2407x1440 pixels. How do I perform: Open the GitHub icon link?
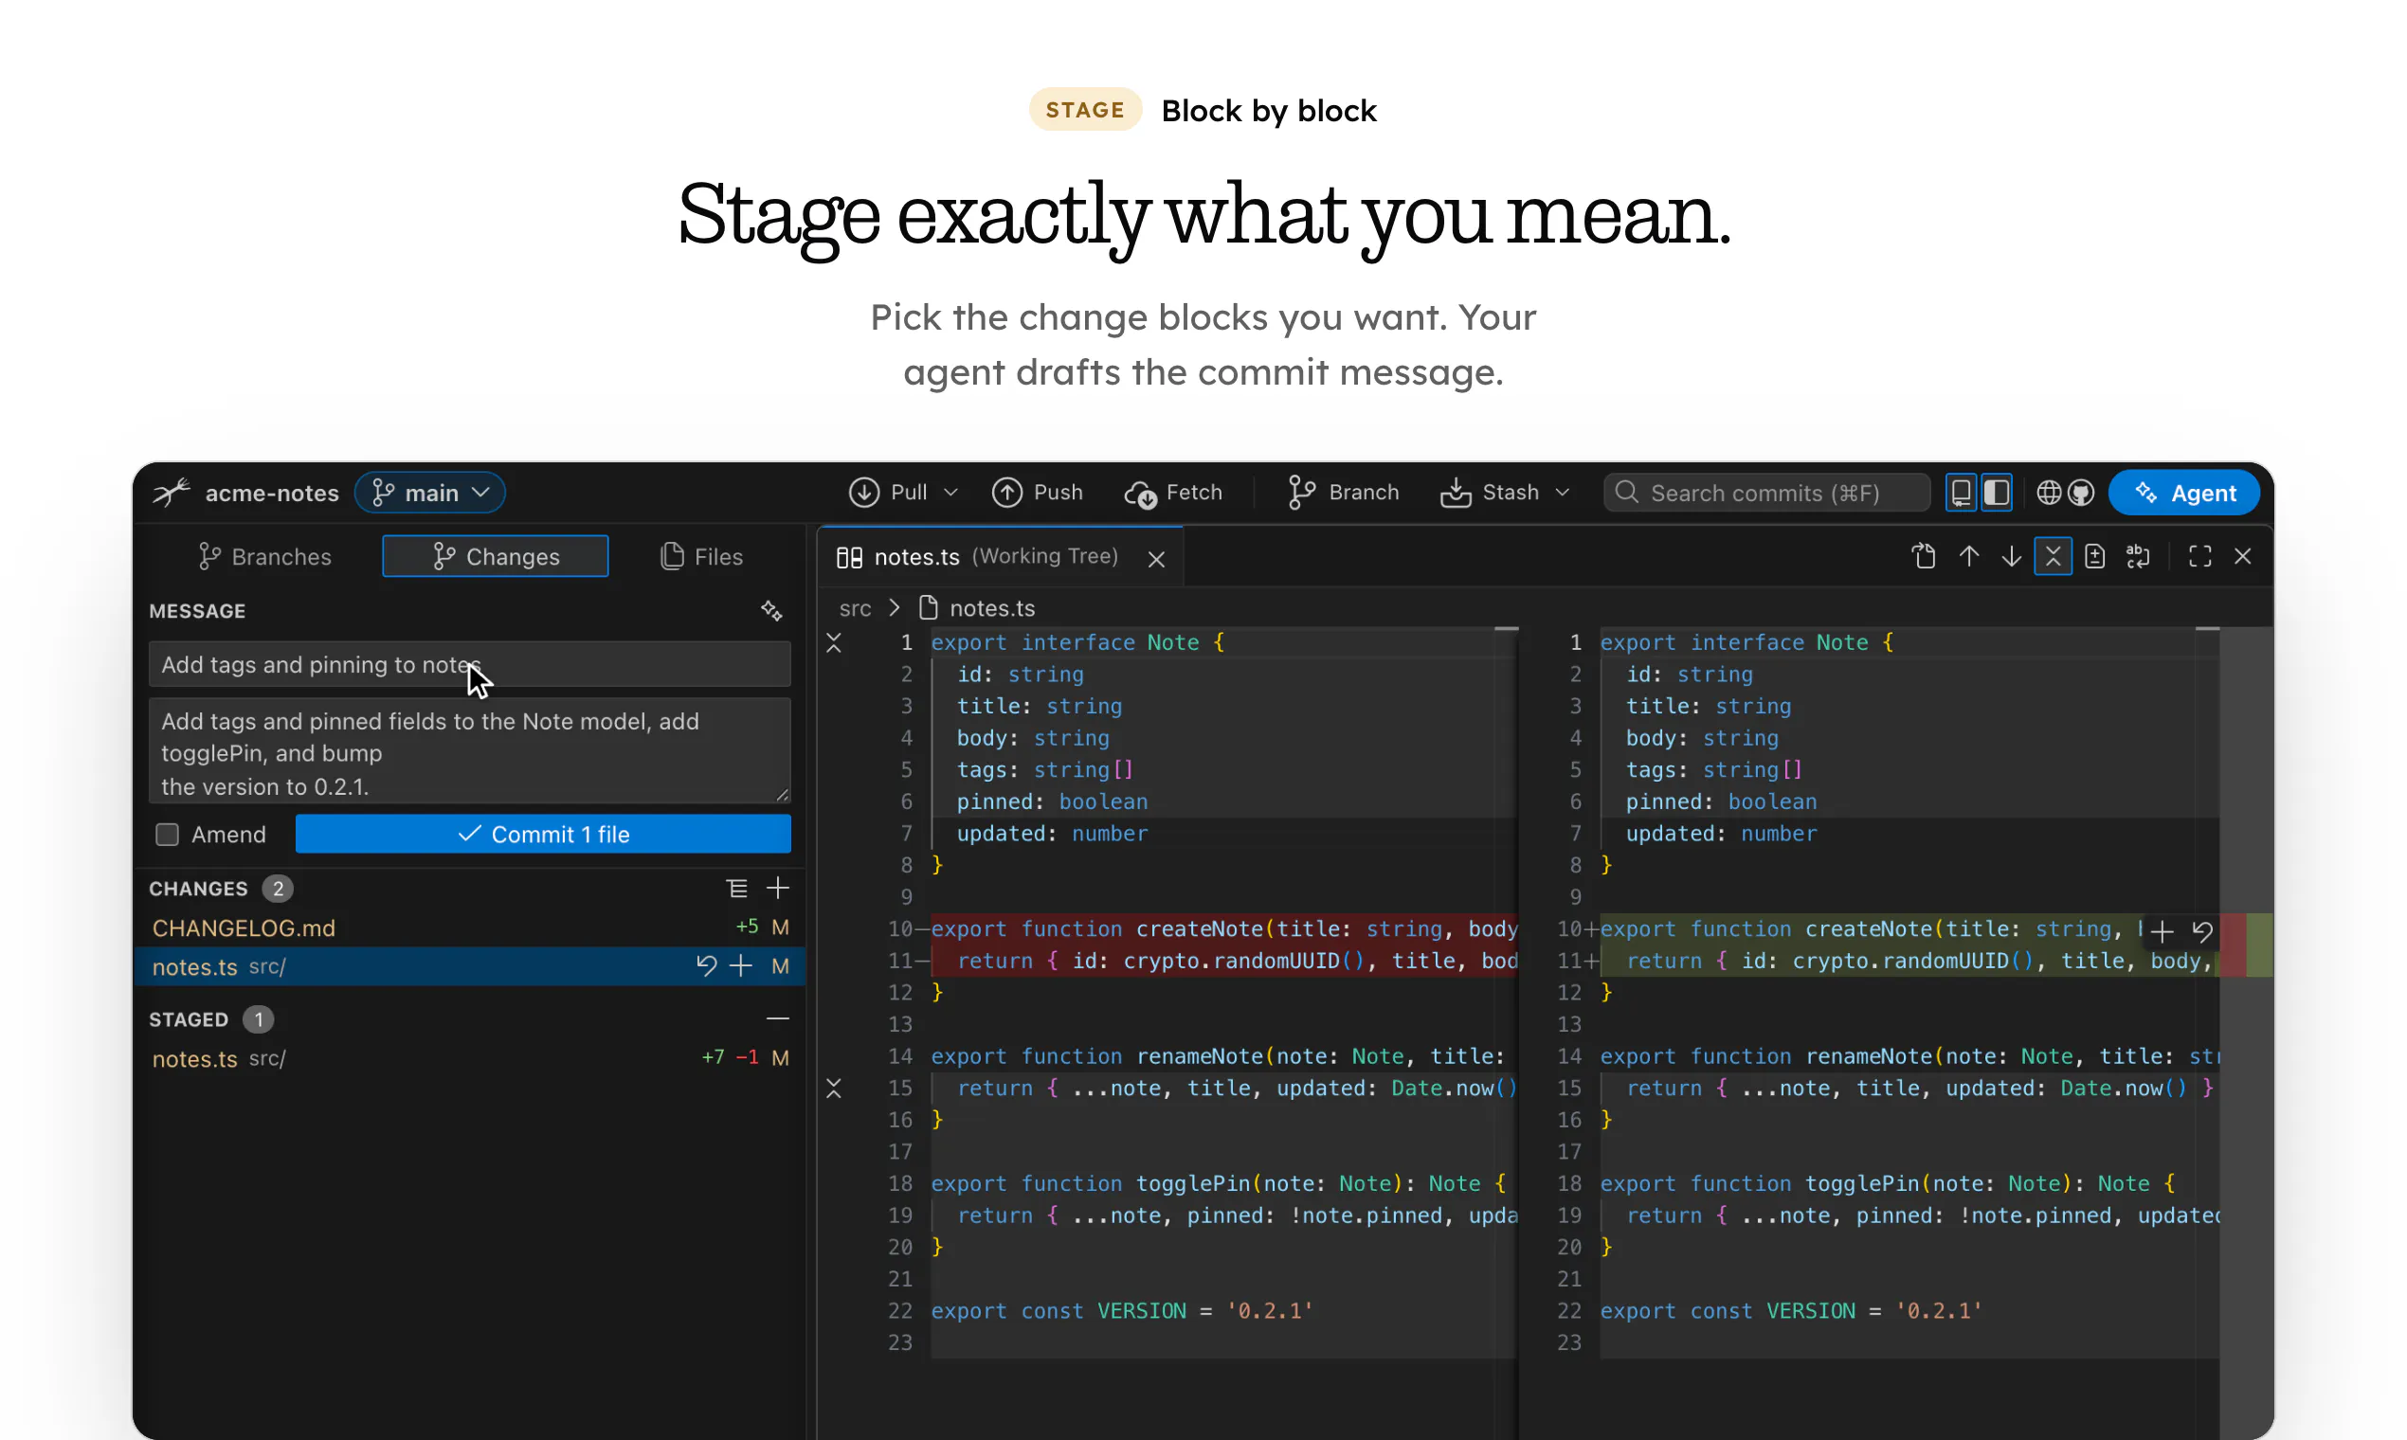[2081, 493]
